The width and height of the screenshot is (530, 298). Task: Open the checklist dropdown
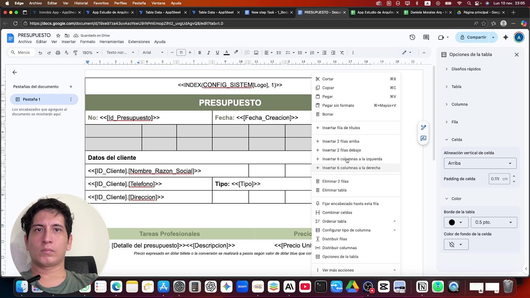click(x=289, y=53)
